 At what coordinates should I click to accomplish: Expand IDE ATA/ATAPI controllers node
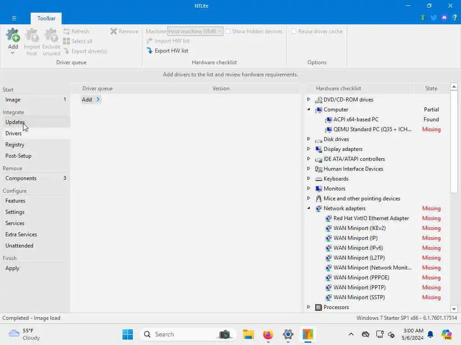(x=309, y=159)
